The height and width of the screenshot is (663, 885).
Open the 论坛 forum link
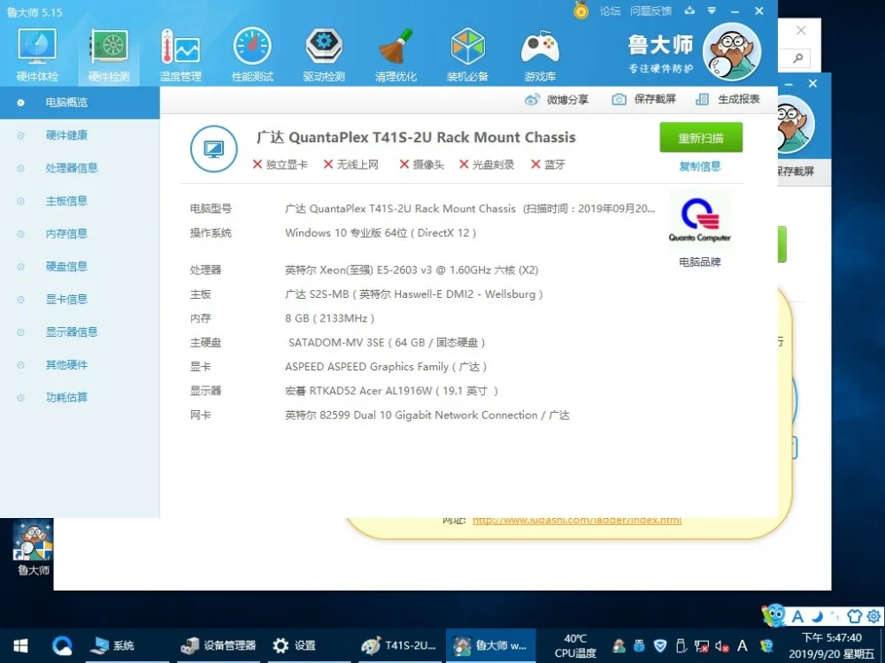pos(610,11)
